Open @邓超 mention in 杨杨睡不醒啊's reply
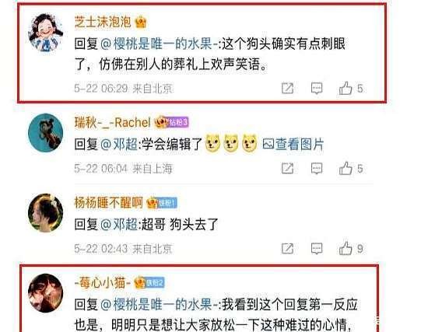 click(x=119, y=225)
